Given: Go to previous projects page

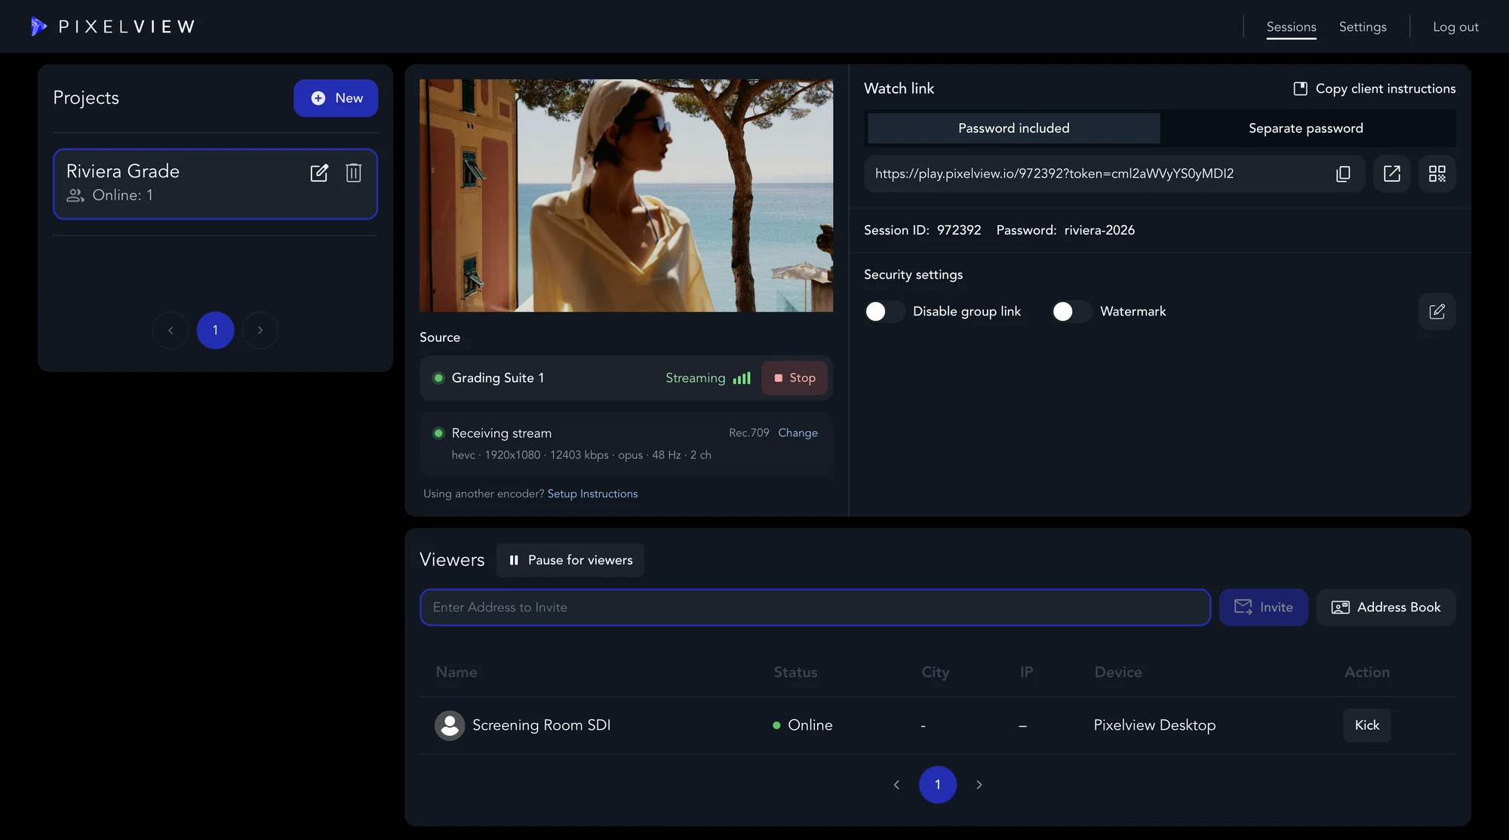Looking at the screenshot, I should (x=171, y=331).
